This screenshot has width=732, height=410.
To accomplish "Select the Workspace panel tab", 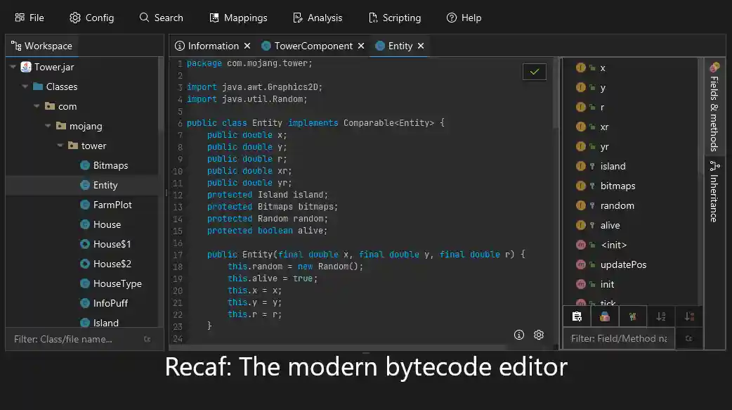I will tap(41, 46).
